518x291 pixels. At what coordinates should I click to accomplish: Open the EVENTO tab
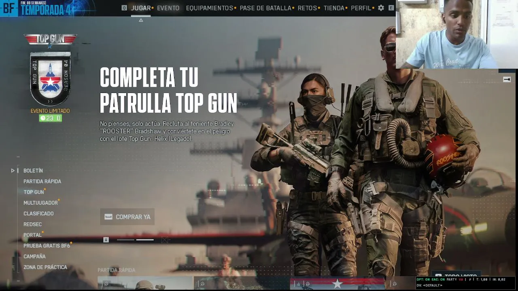click(x=168, y=8)
